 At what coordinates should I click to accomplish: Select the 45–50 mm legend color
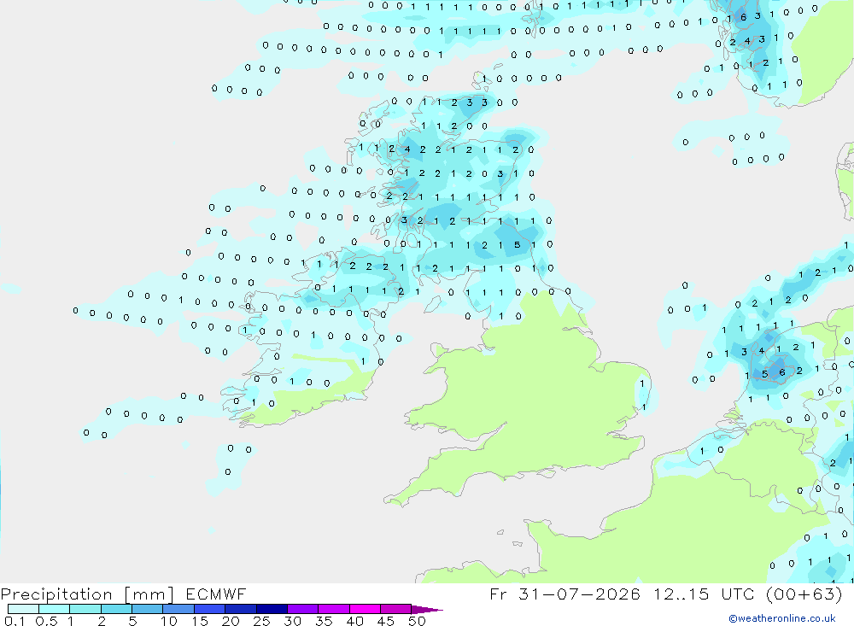pyautogui.click(x=395, y=609)
